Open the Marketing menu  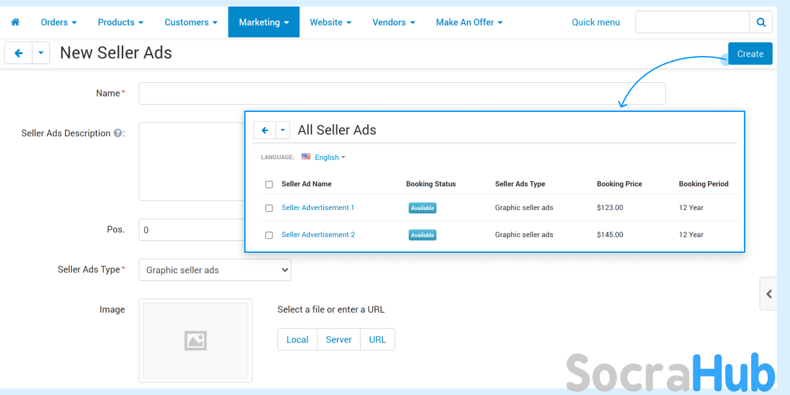point(263,22)
